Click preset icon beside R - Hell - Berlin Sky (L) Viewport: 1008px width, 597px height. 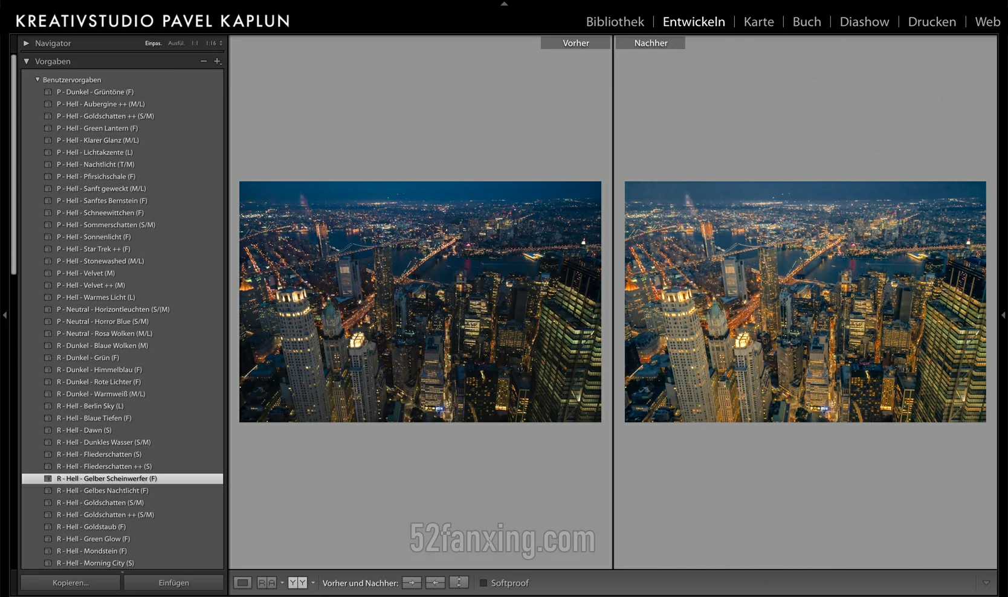click(x=48, y=406)
